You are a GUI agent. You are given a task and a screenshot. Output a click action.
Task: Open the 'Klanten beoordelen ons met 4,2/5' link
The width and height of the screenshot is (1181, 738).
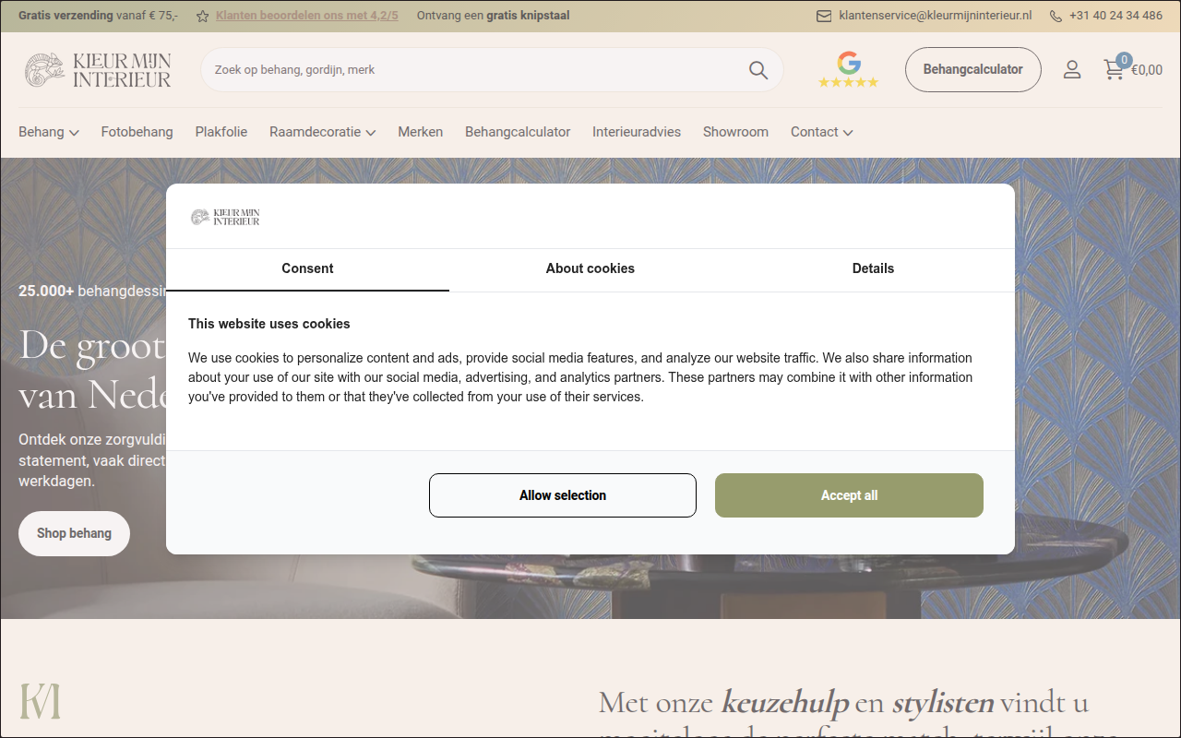(307, 16)
